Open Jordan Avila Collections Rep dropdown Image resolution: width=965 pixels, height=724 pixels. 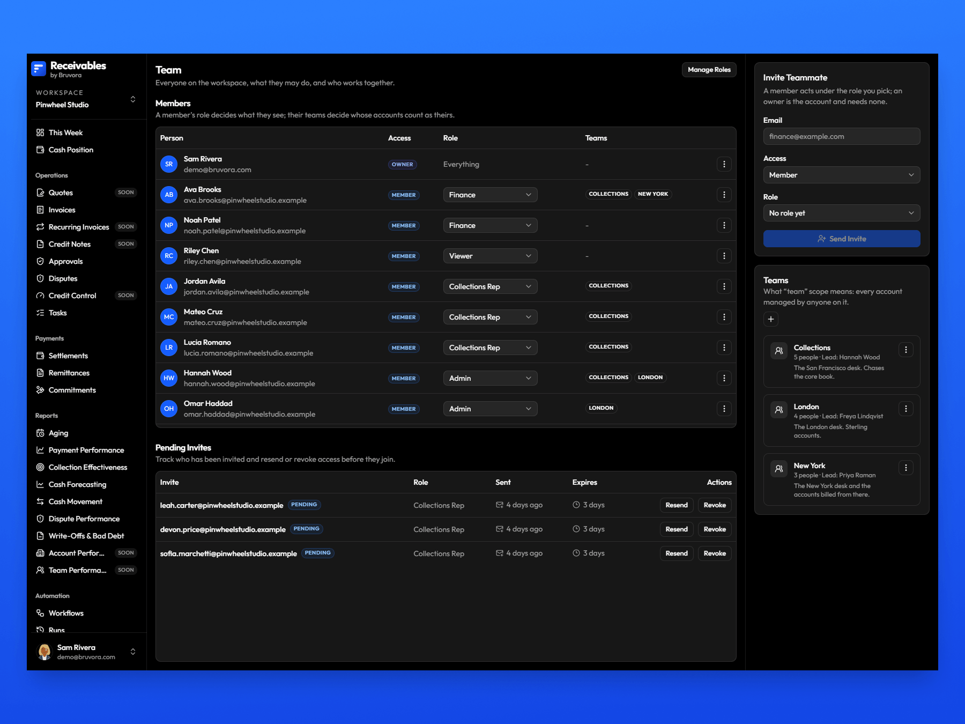(x=490, y=286)
